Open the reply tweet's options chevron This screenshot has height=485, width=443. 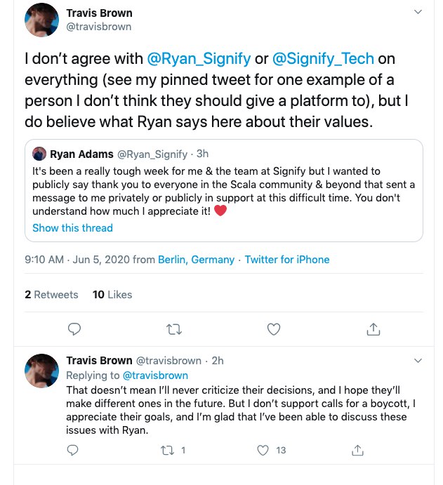tap(418, 360)
